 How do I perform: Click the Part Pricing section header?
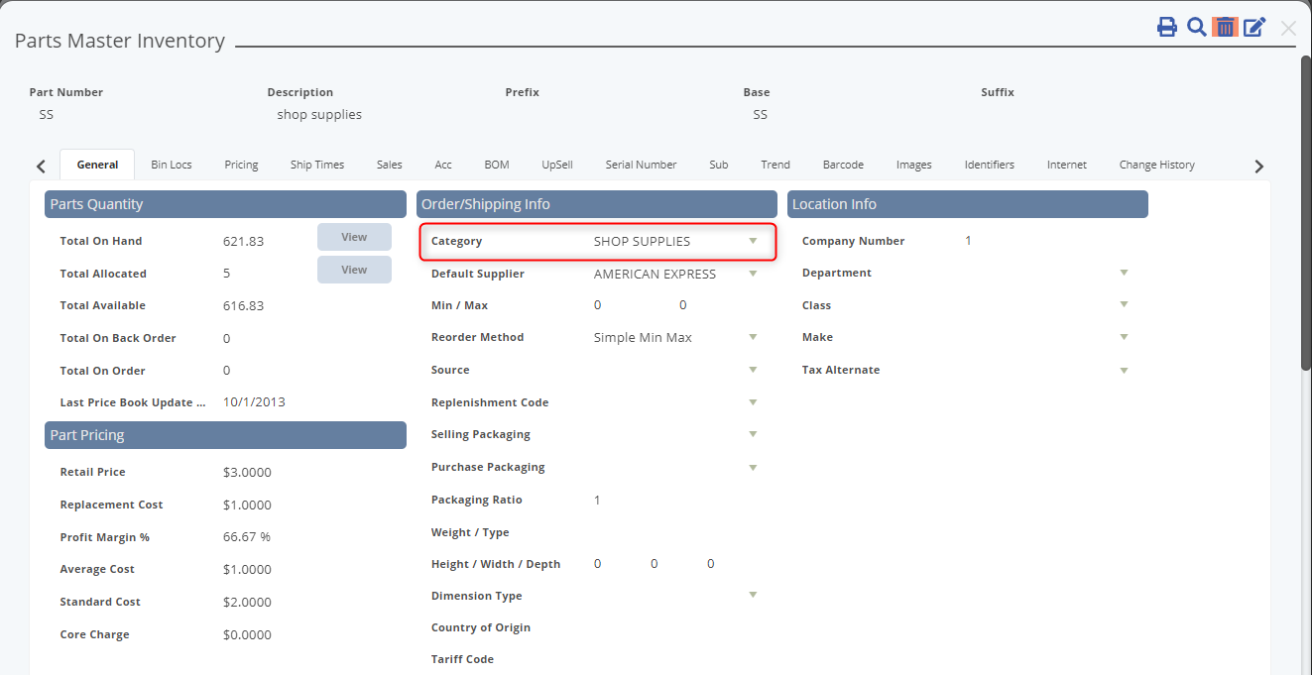click(x=225, y=435)
